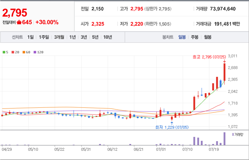Click the 2,688 price axis label
This screenshot has width=249, height=160.
click(233, 68)
